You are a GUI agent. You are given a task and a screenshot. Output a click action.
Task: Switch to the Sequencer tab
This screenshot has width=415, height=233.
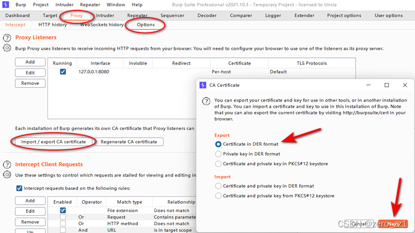click(x=172, y=15)
